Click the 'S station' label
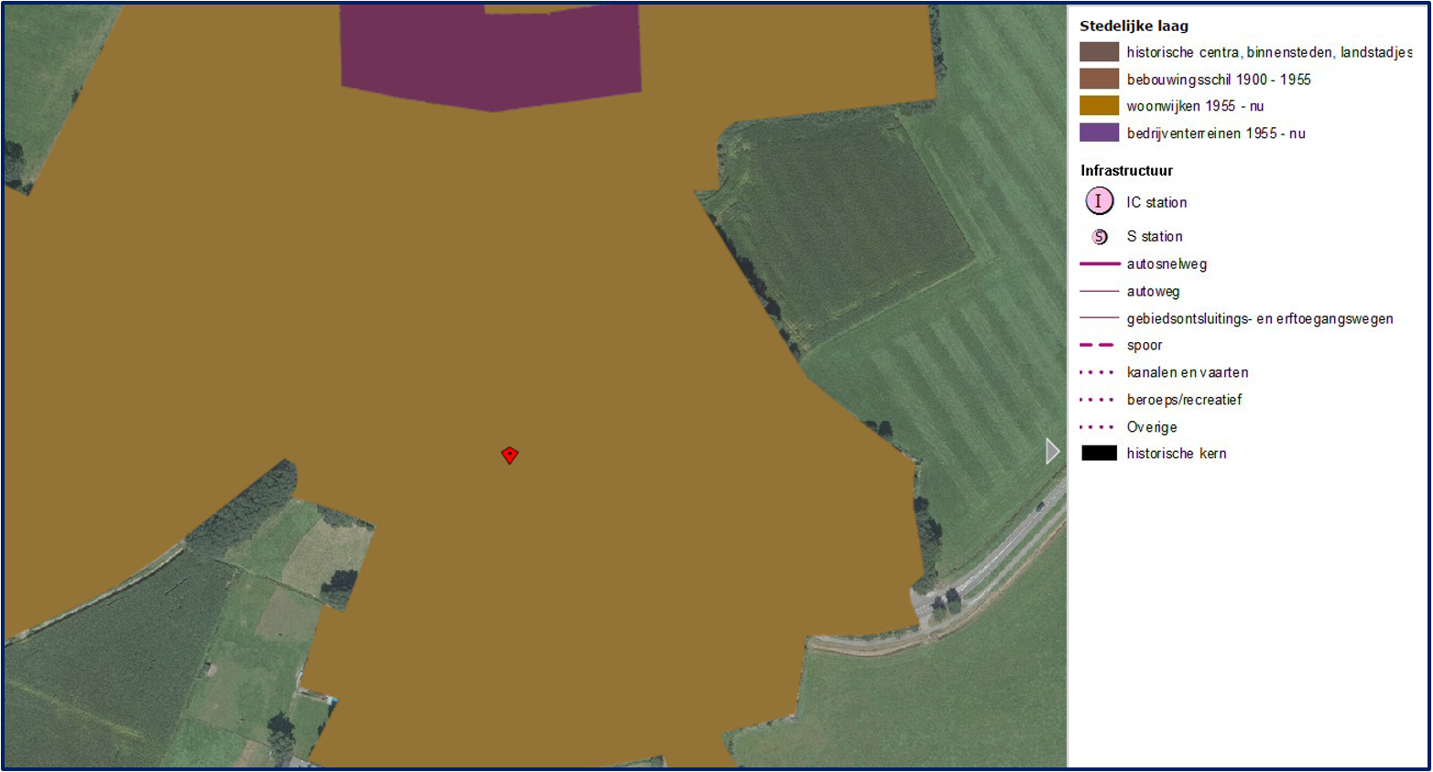 [1155, 236]
